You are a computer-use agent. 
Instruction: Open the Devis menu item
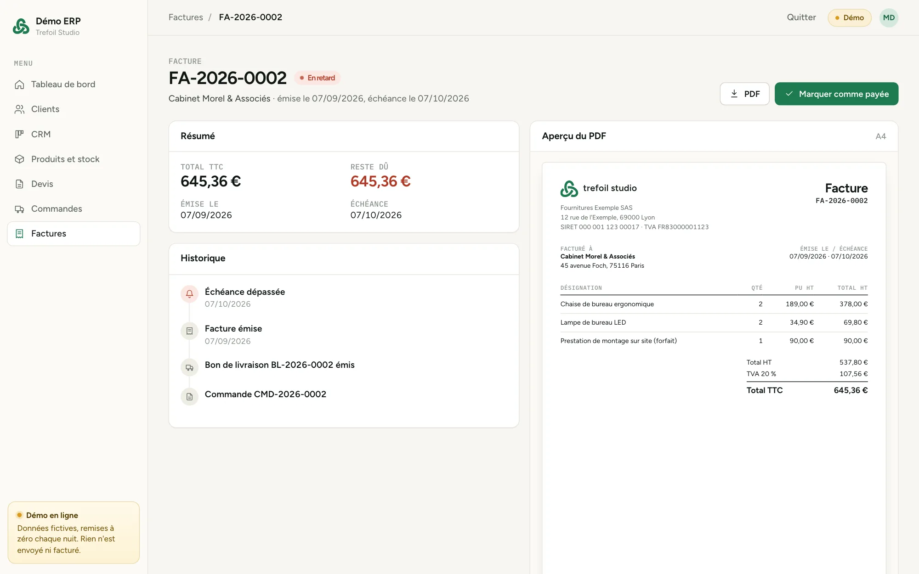pos(74,184)
